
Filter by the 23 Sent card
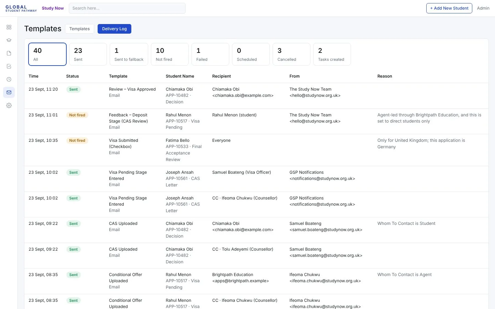click(x=88, y=54)
